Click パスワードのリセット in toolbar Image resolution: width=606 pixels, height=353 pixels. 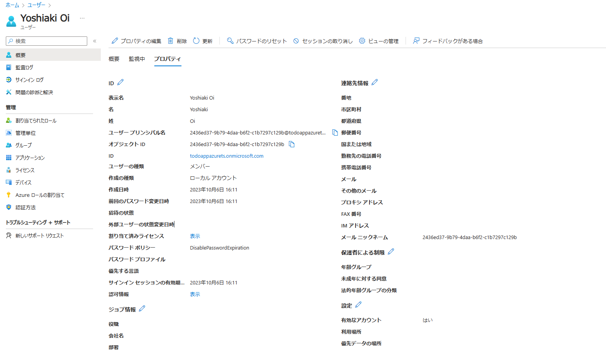(257, 41)
